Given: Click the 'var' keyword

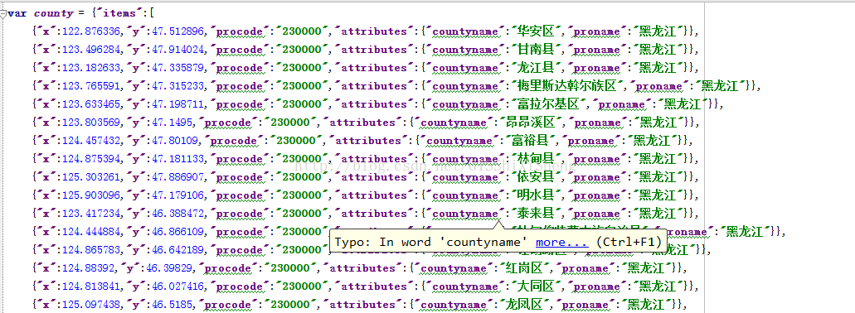Looking at the screenshot, I should pos(17,13).
